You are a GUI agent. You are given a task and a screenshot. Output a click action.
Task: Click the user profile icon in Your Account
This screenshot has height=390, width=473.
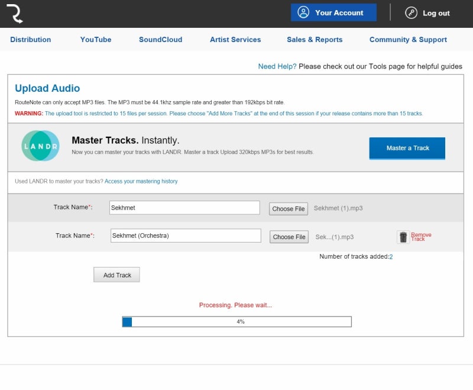tap(303, 12)
